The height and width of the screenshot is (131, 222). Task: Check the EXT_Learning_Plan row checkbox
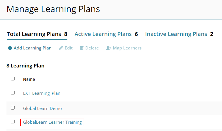click(x=13, y=92)
